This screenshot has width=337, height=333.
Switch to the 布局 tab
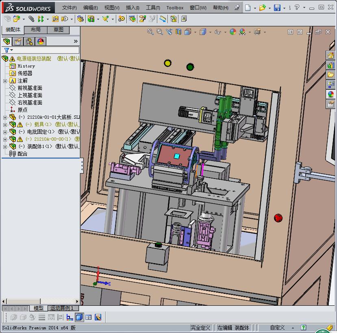[36, 30]
